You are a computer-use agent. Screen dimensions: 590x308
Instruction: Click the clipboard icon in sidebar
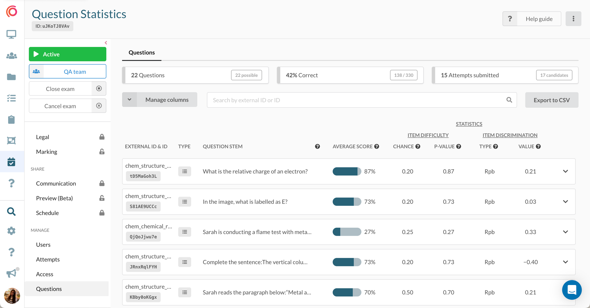pyautogui.click(x=11, y=119)
